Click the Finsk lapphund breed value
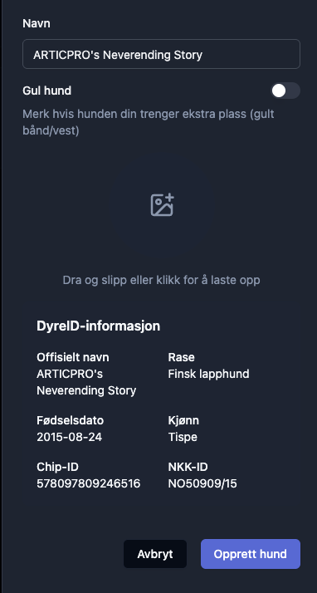This screenshot has height=593, width=317. 208,374
